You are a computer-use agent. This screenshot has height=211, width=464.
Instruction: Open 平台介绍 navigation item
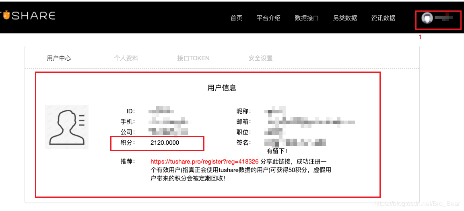(x=268, y=18)
